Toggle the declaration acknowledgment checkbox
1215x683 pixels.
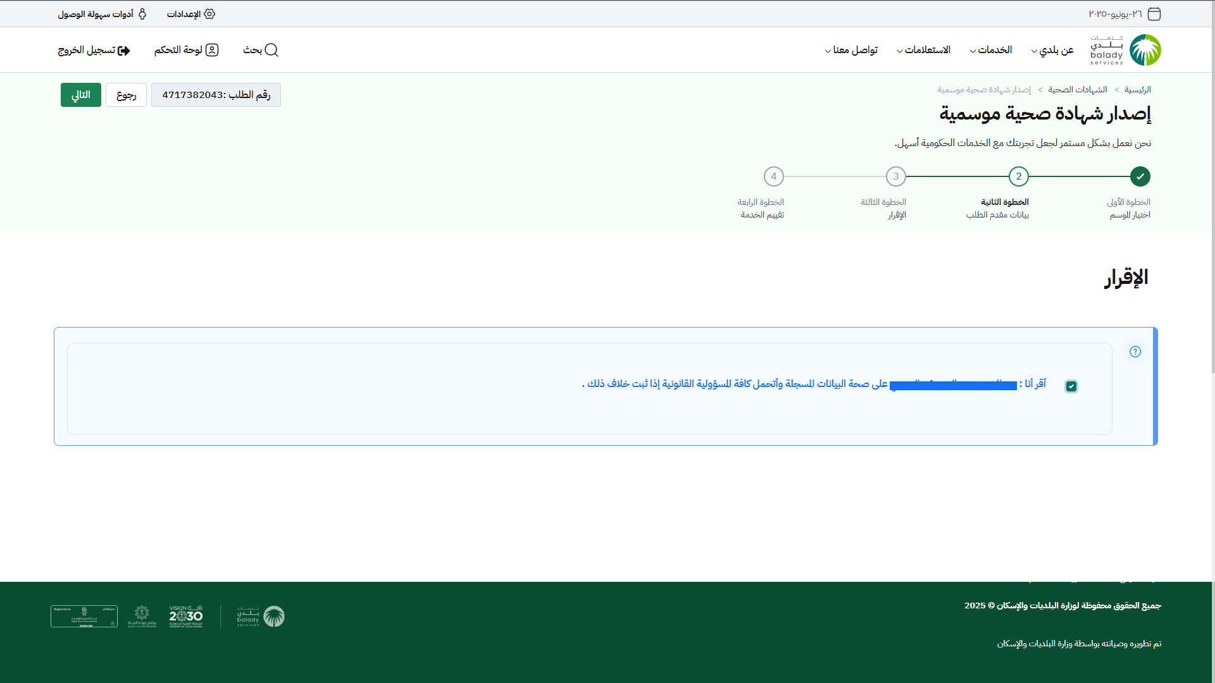[1071, 386]
